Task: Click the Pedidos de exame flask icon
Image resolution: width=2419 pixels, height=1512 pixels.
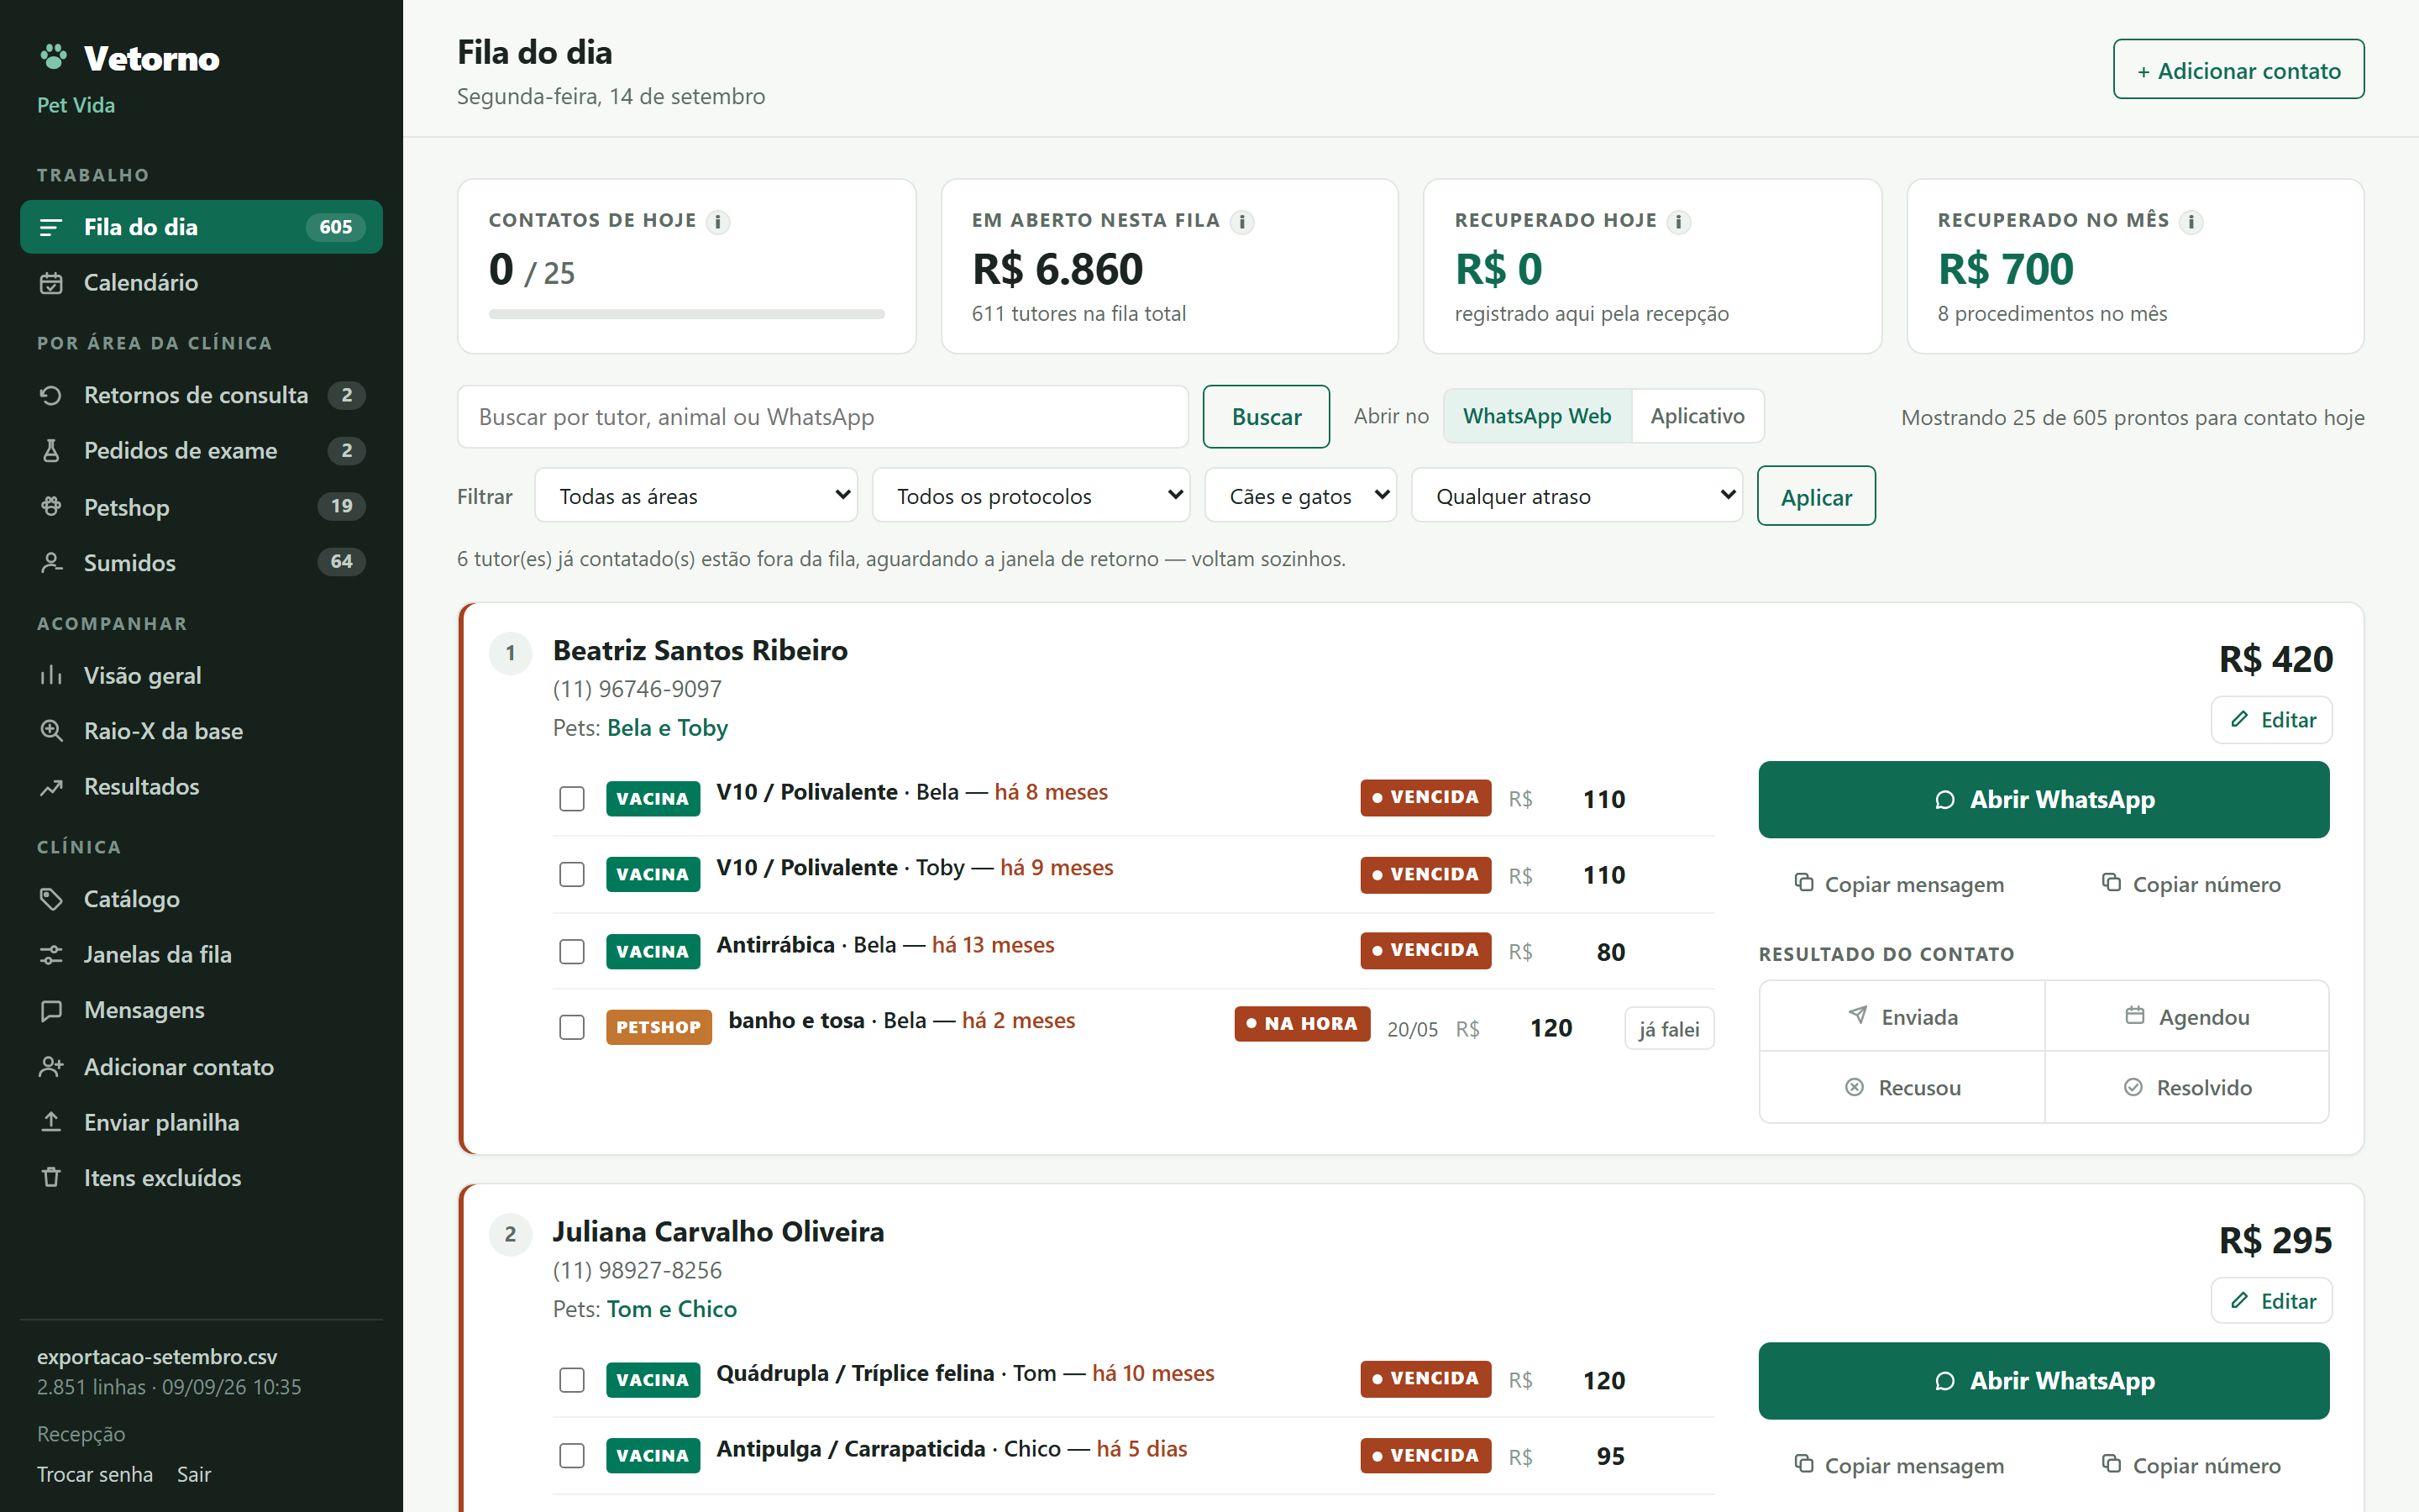Action: point(51,451)
